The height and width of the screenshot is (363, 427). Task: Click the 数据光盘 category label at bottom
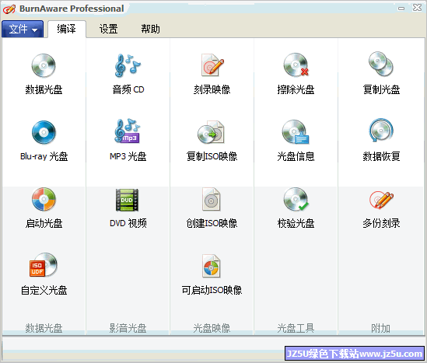pos(44,328)
